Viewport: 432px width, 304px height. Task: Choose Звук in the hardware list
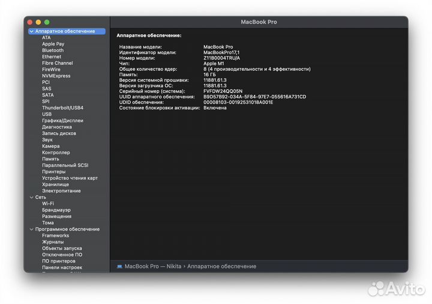[47, 140]
